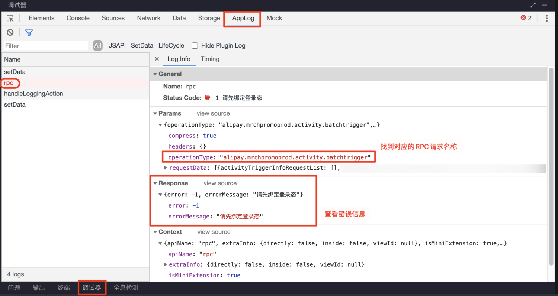
Task: Collapse the apiName context object
Action: click(x=161, y=243)
